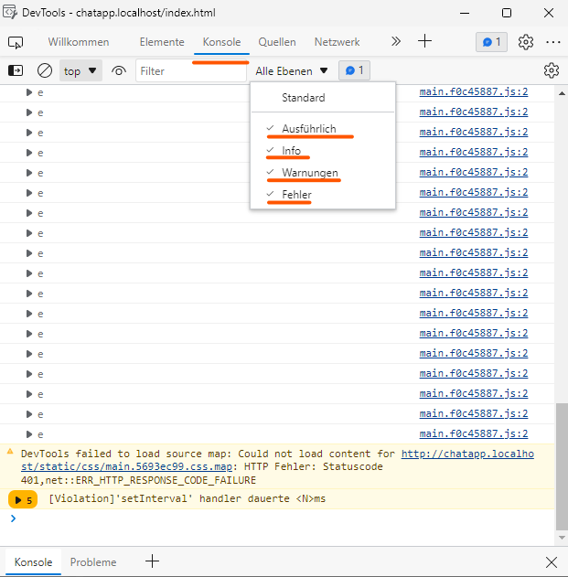Open the three-dots customize menu

[552, 42]
